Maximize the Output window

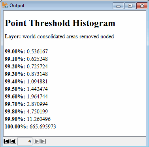[x=130, y=6]
